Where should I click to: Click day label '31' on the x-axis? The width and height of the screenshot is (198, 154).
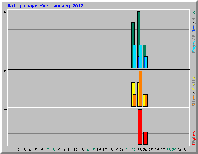coord(186,150)
